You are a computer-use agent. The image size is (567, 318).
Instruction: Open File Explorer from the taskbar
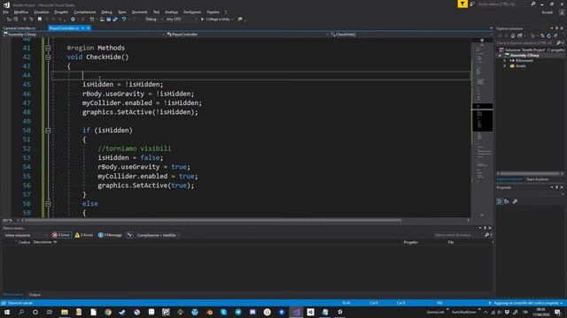[65, 312]
